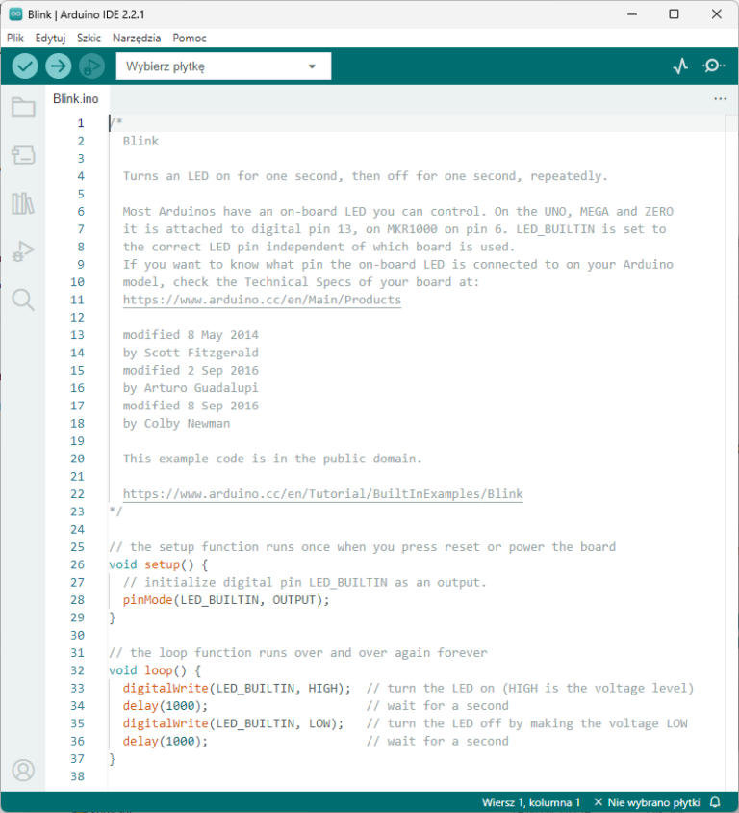Start the debugger from the toolbar
Viewport: 739px width, 813px height.
click(91, 66)
